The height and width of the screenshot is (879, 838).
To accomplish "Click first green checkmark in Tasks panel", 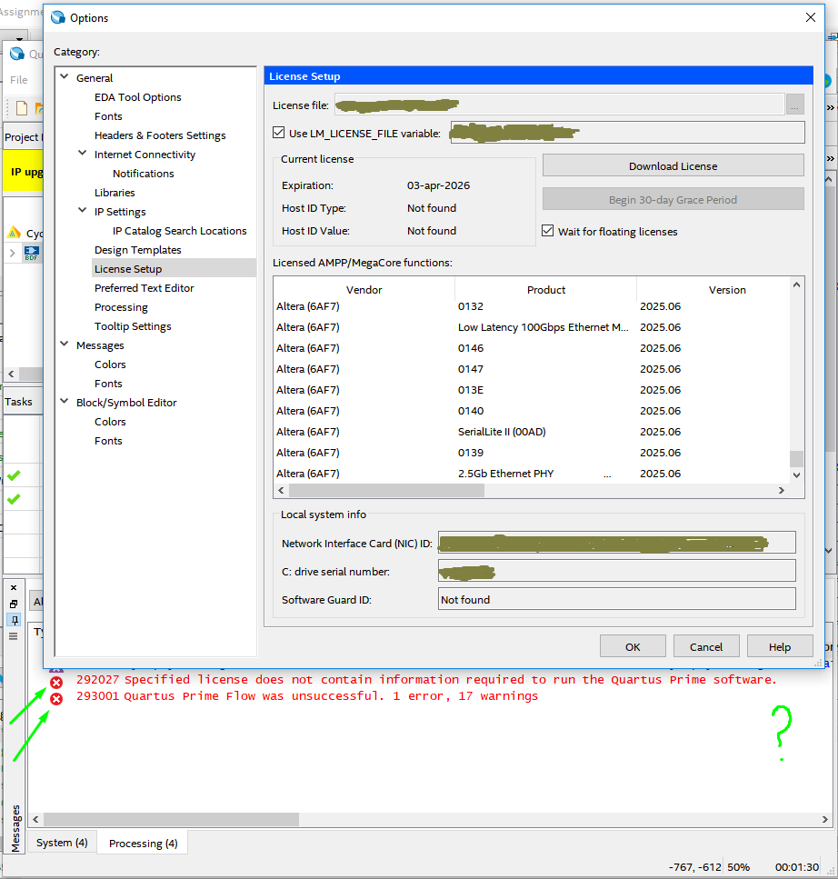I will click(14, 475).
